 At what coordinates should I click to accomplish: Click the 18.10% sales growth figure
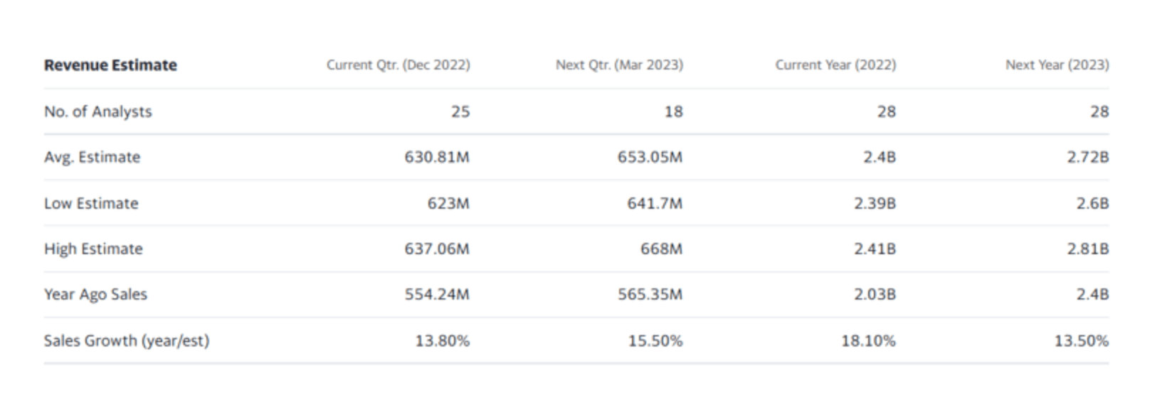point(868,341)
